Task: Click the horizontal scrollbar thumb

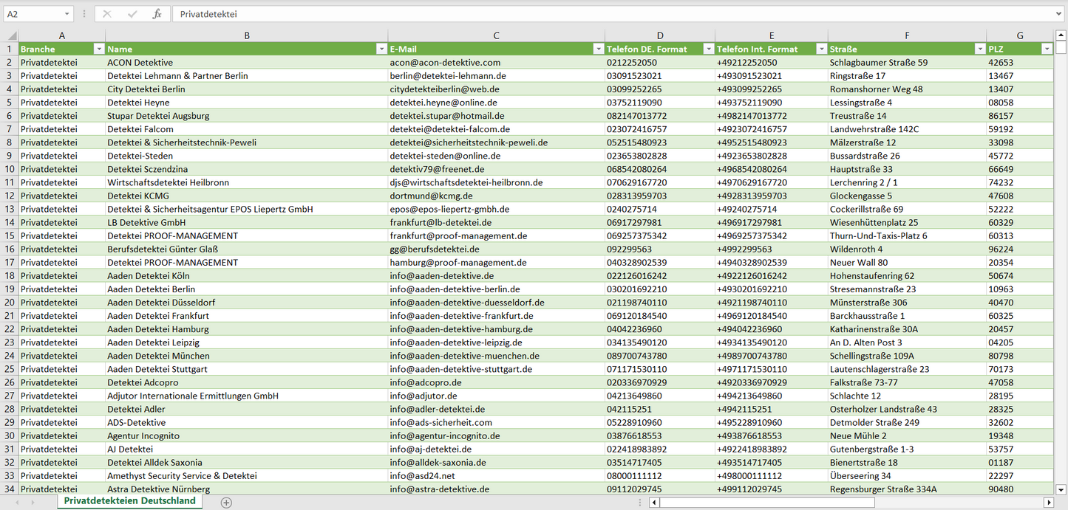Action: point(766,503)
